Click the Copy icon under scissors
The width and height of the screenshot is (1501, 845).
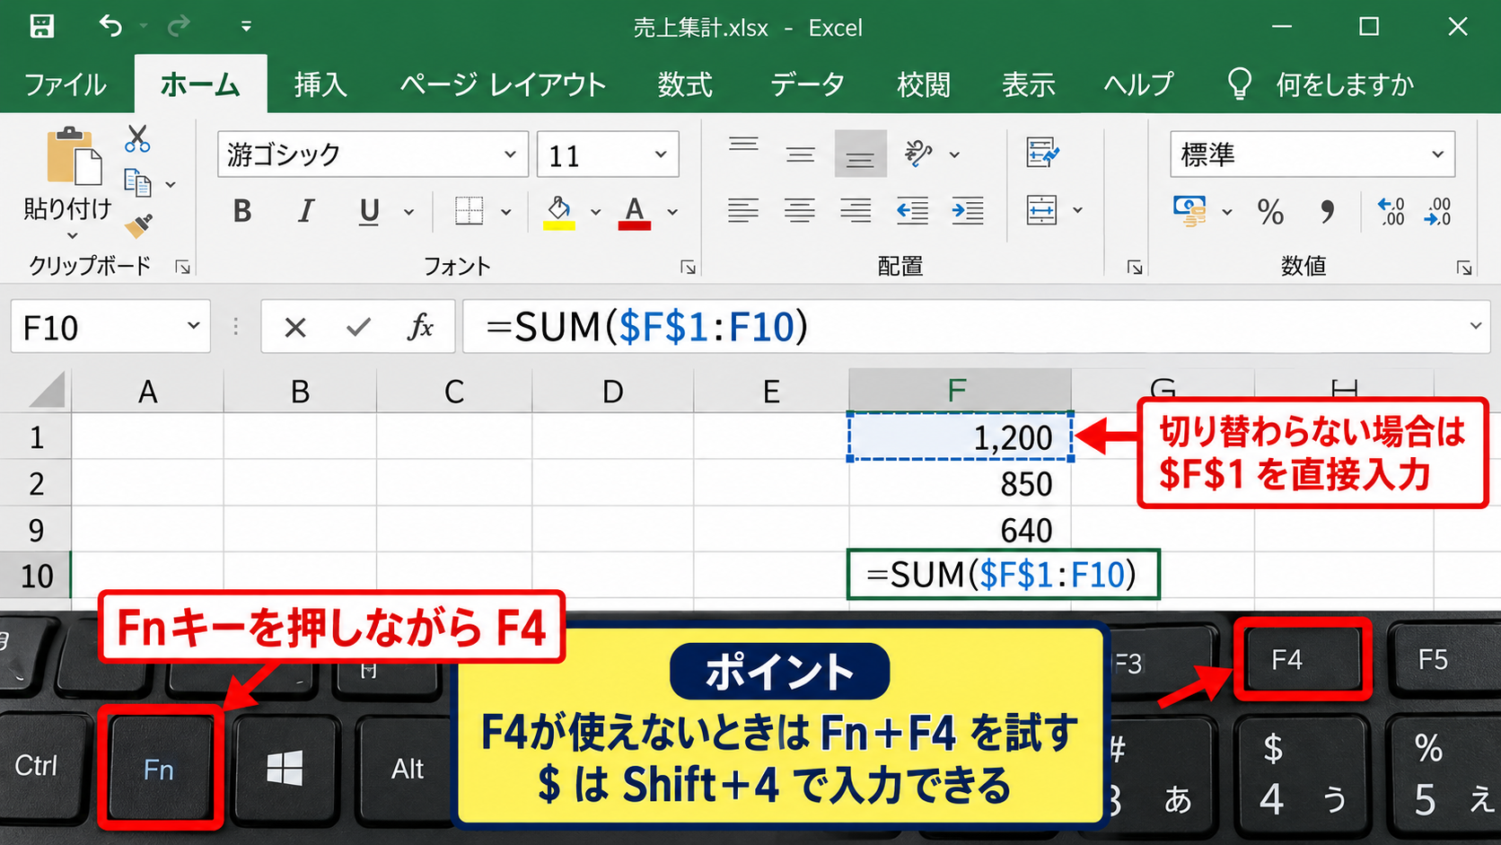tap(137, 183)
